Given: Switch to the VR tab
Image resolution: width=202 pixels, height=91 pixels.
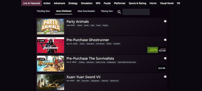Looking at the screenshot, I should [178, 3].
